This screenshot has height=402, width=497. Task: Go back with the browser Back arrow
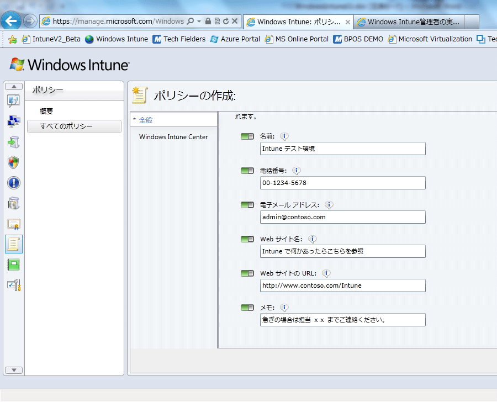point(11,21)
